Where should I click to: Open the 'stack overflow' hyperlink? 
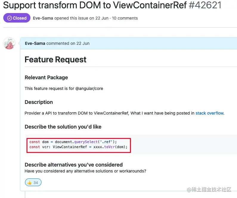(210, 113)
